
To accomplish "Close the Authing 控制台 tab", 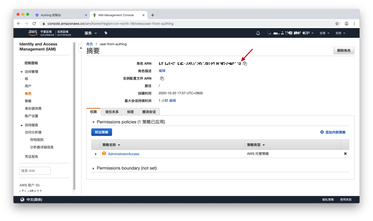I will coord(86,15).
